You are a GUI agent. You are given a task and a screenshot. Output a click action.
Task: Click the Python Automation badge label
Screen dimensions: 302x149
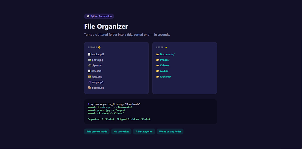pyautogui.click(x=101, y=16)
